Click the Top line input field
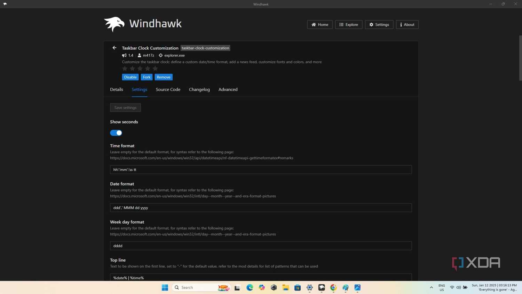522x294 pixels. click(261, 277)
